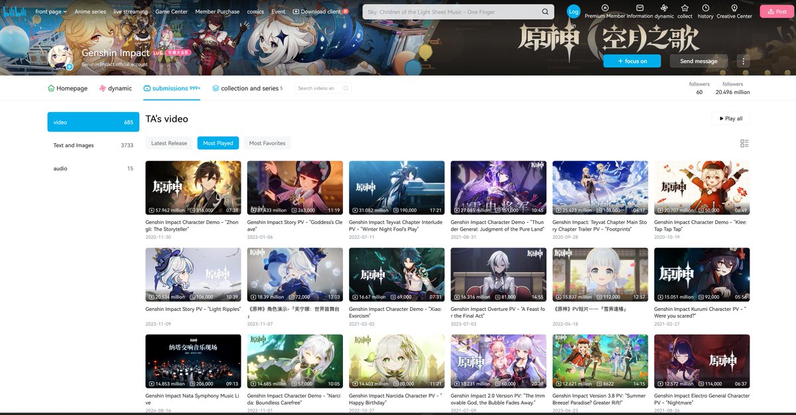Sort by Most Favorites
This screenshot has width=796, height=415.
pos(267,143)
